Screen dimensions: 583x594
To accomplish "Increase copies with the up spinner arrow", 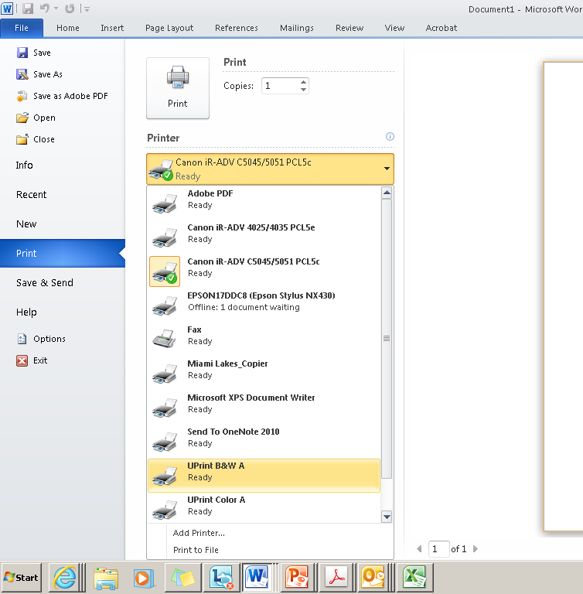I will coord(303,82).
